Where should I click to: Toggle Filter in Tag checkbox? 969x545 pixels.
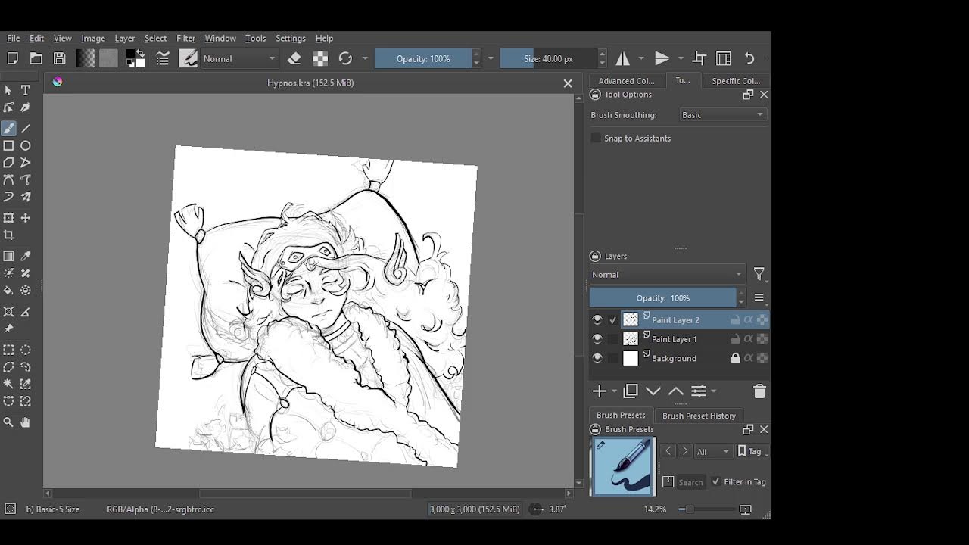coord(715,481)
